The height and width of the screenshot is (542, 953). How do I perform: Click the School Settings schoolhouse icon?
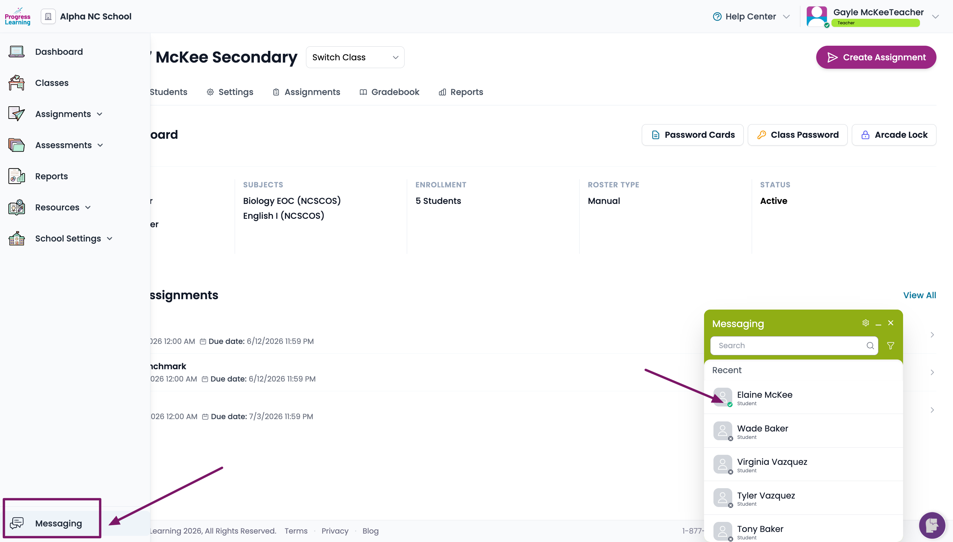coord(17,239)
